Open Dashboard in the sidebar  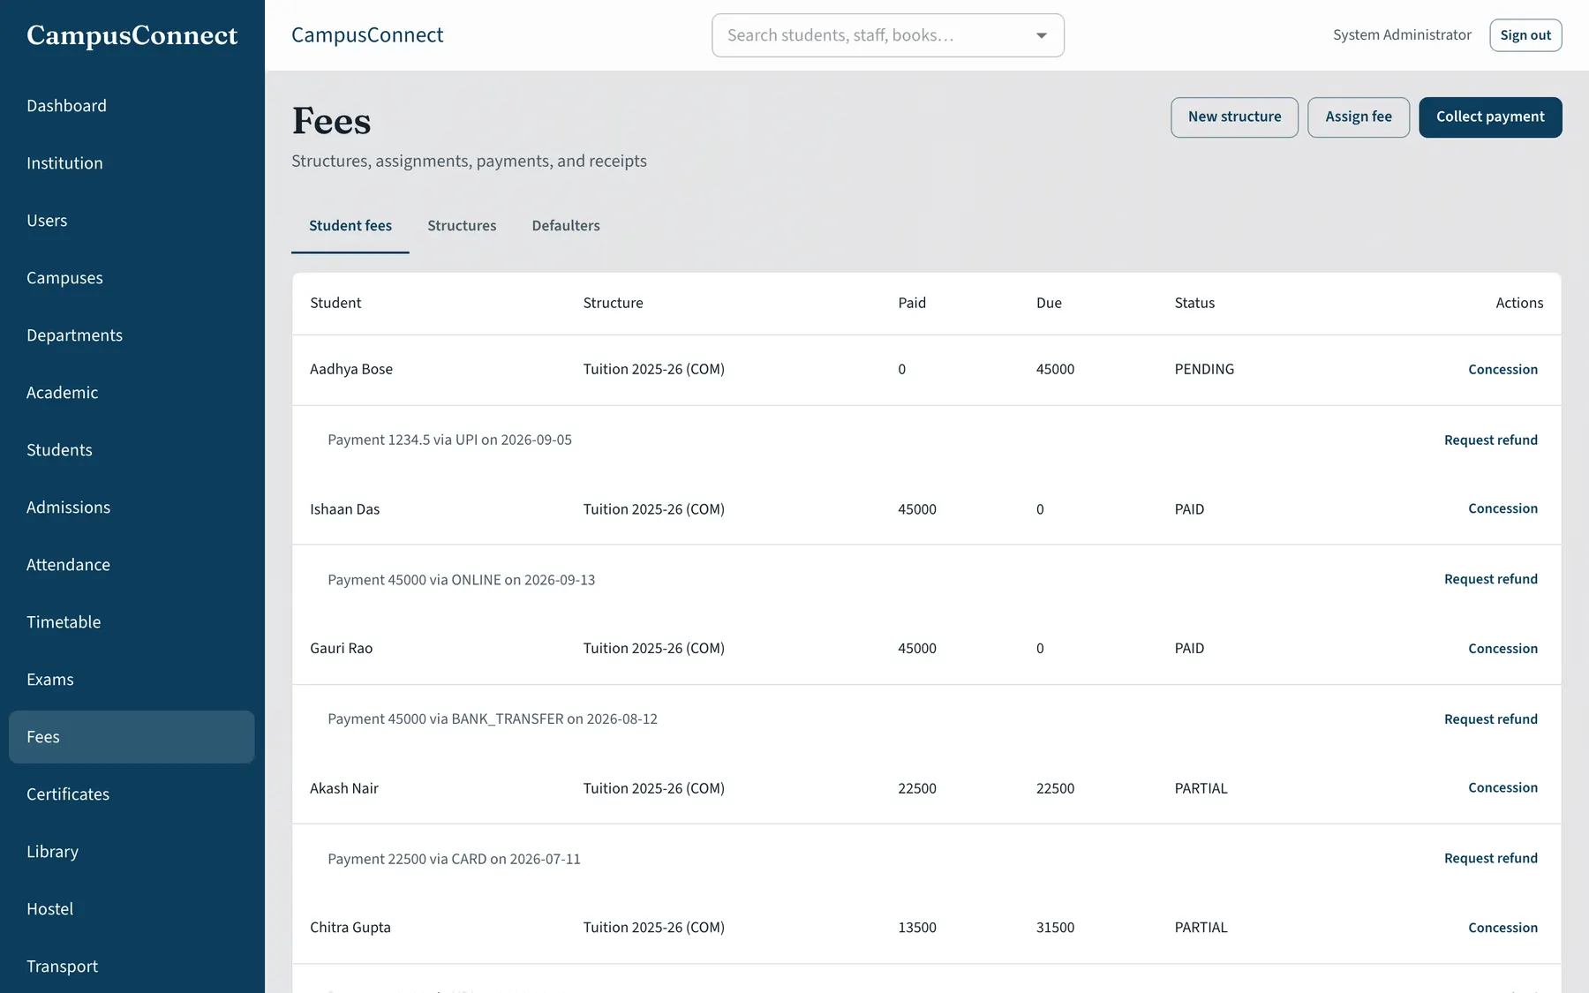coord(132,106)
